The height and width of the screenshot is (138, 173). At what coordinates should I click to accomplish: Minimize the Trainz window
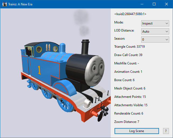tap(142, 4)
